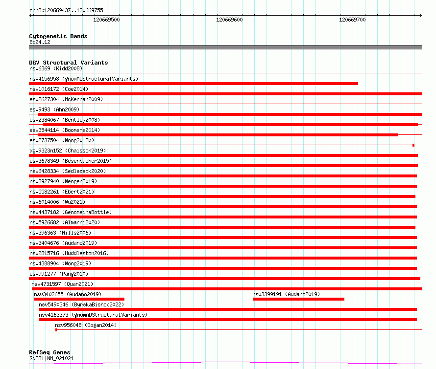The image size is (436, 369).
Task: Click the small red block of esv2737504
Action: (x=413, y=145)
